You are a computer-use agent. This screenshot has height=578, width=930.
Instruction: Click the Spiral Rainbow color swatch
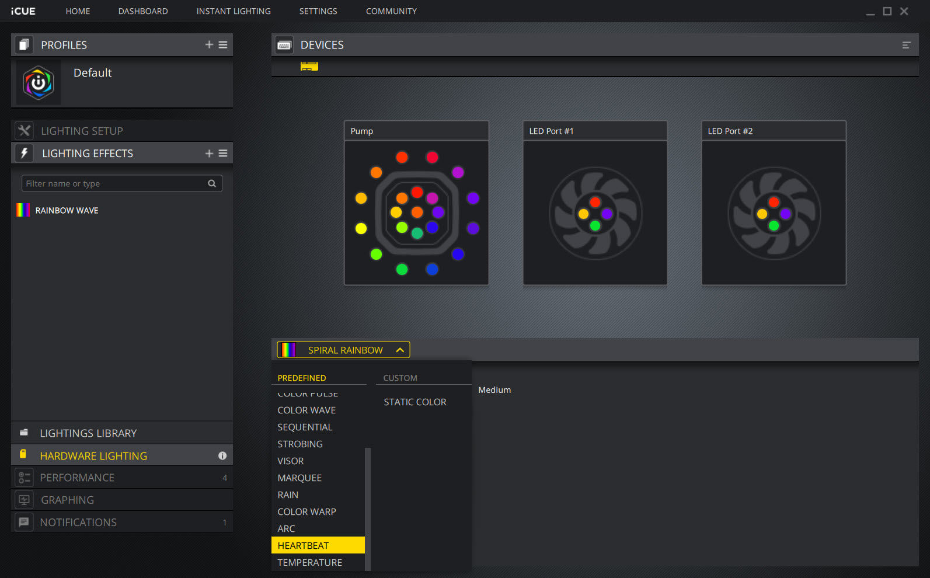click(289, 350)
